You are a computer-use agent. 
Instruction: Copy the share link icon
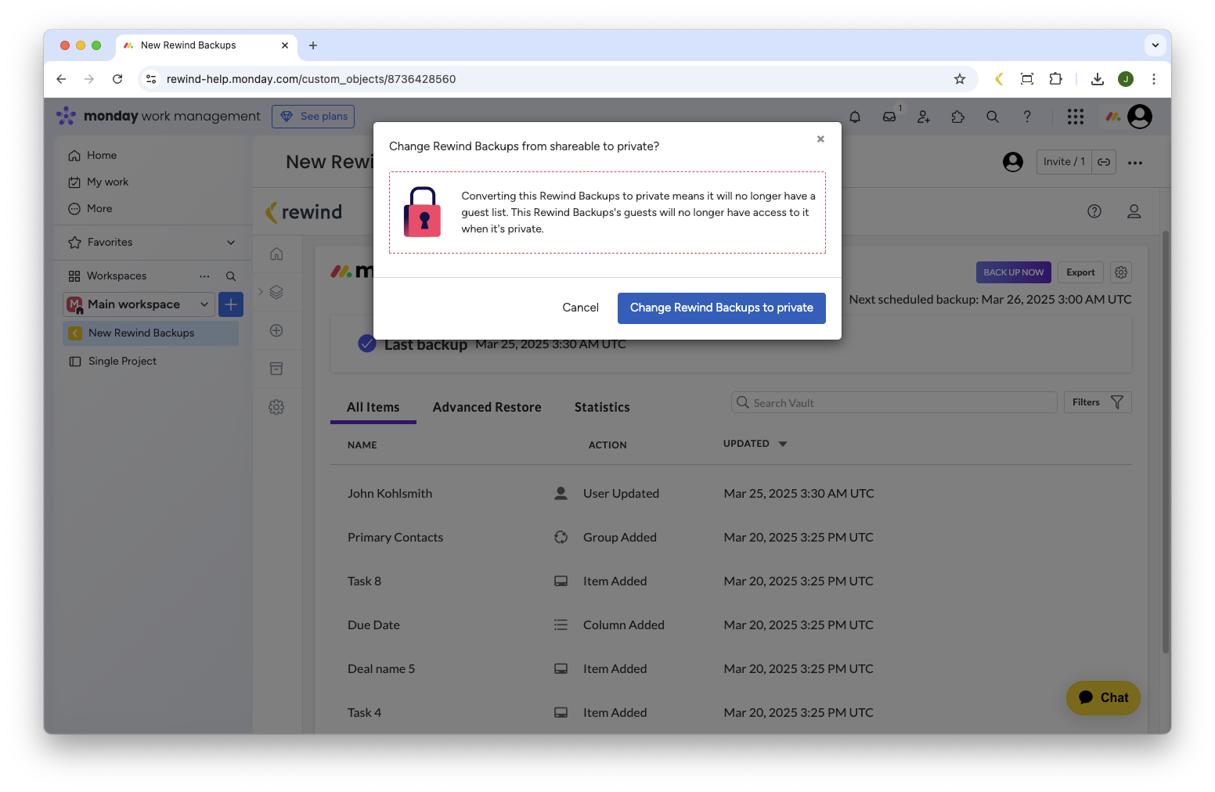click(1104, 162)
